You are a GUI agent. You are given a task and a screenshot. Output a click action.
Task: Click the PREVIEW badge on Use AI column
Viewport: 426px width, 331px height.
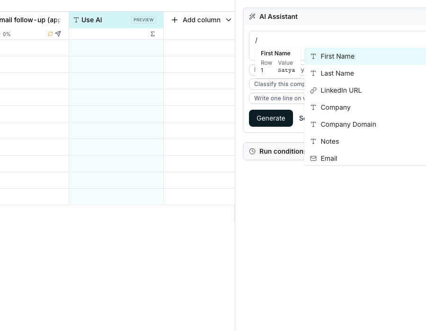143,20
